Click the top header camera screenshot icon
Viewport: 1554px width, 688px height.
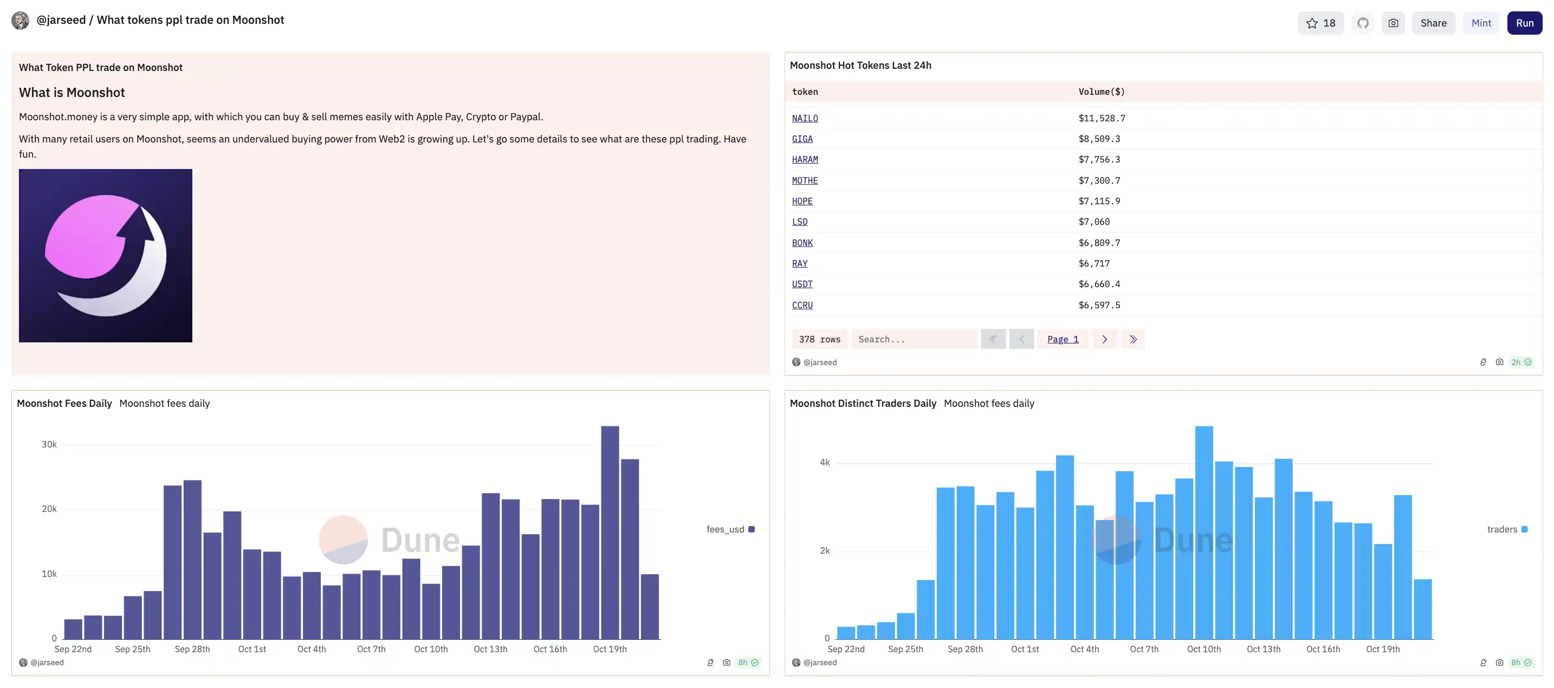[x=1393, y=23]
